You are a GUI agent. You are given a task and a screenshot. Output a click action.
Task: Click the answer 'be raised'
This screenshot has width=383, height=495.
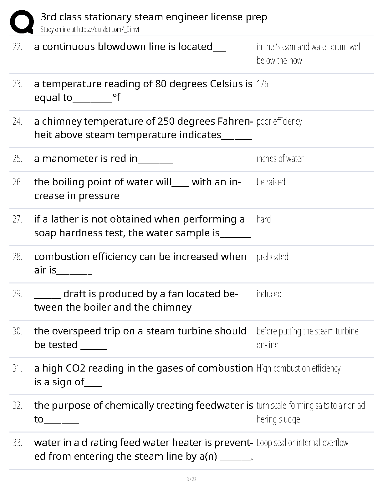[271, 182]
